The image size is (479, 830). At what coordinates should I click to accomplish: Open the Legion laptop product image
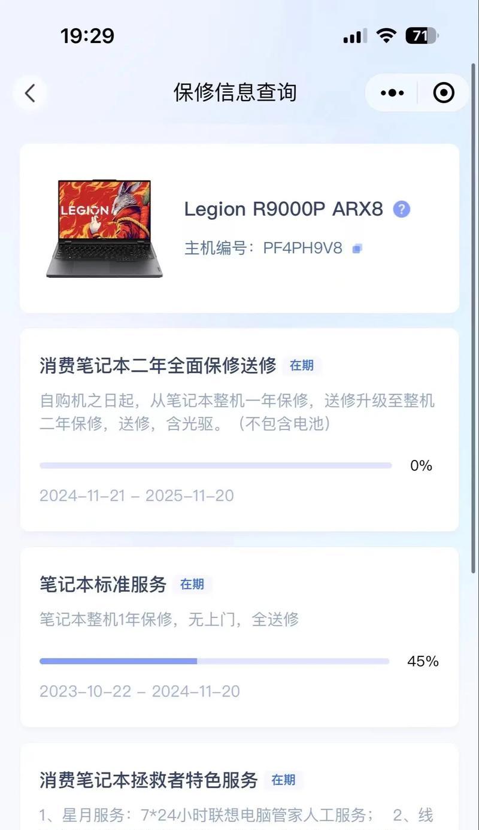[104, 229]
